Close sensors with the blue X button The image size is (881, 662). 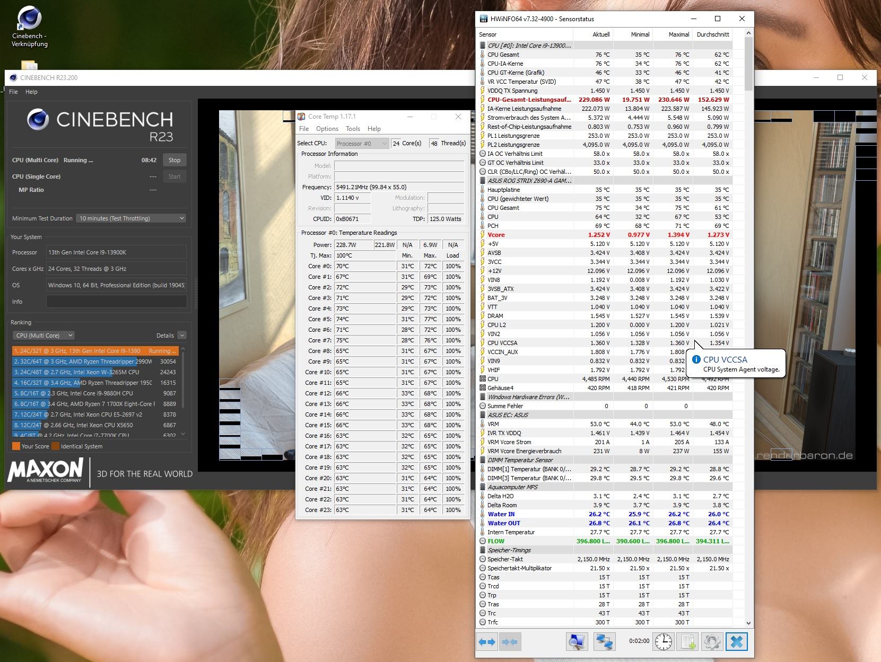737,642
